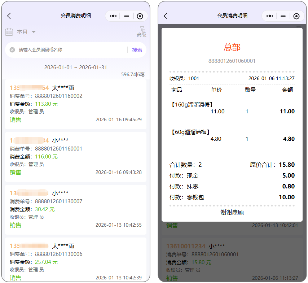
Task: Close mini program via receipt screen target icon
Action: [x=296, y=16]
